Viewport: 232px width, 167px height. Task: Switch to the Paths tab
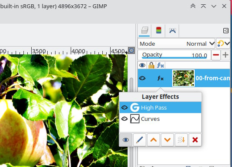click(173, 31)
